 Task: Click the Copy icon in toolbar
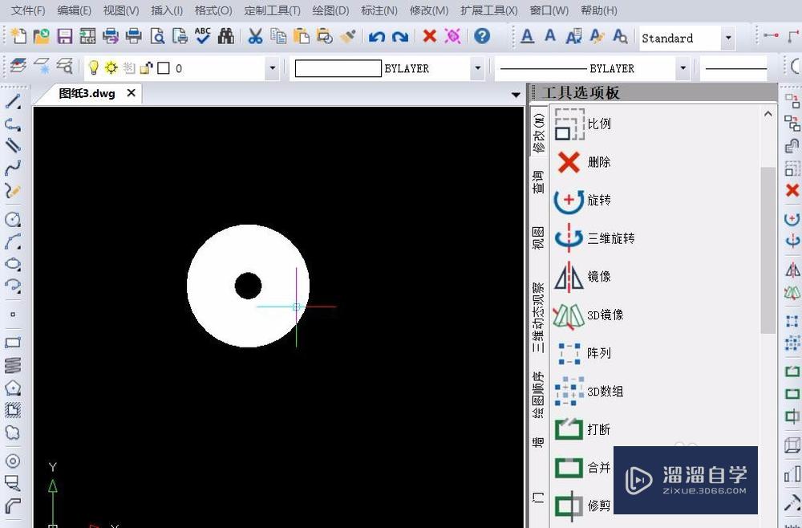(278, 36)
